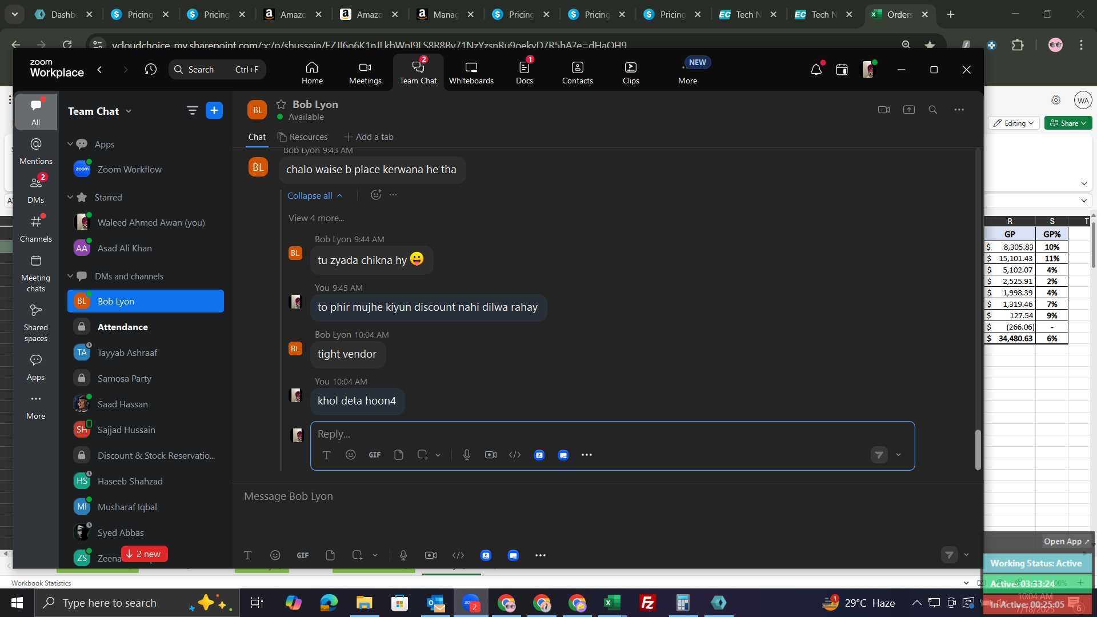The image size is (1097, 617).
Task: Click Zoom search box
Action: 217,70
